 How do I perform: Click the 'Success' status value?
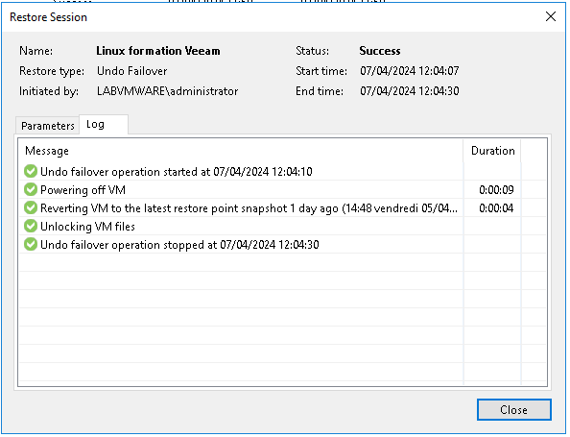point(380,51)
